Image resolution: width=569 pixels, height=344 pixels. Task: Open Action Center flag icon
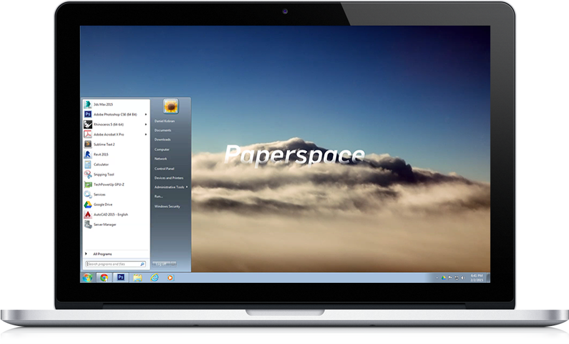point(450,278)
